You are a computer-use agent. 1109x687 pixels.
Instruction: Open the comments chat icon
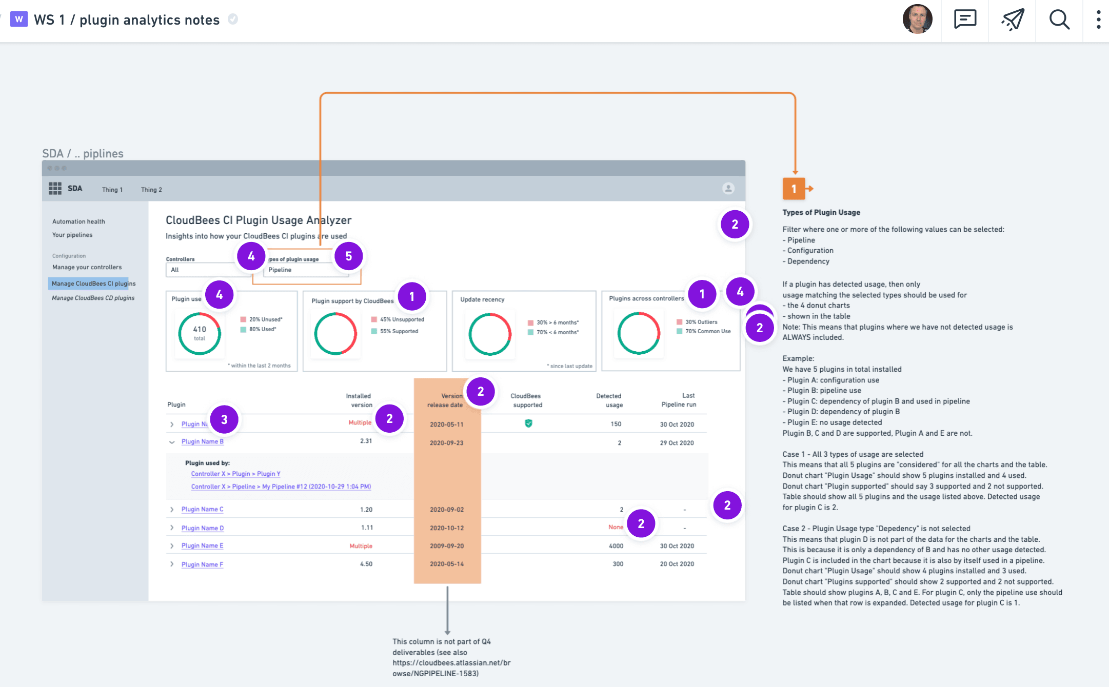tap(965, 19)
